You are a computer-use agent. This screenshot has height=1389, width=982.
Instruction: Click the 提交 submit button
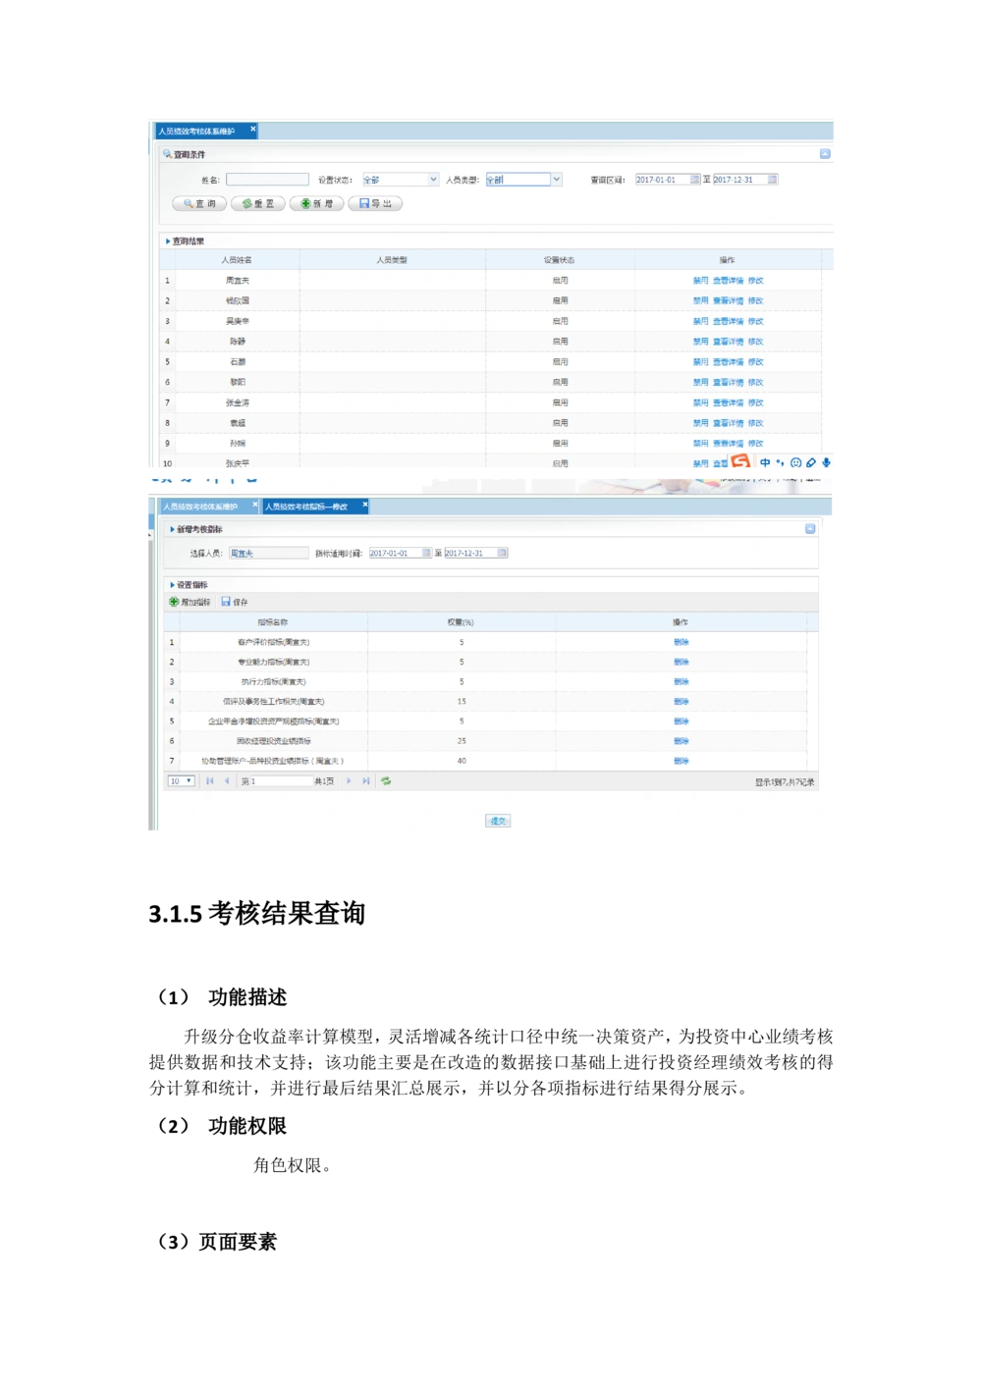pos(498,821)
